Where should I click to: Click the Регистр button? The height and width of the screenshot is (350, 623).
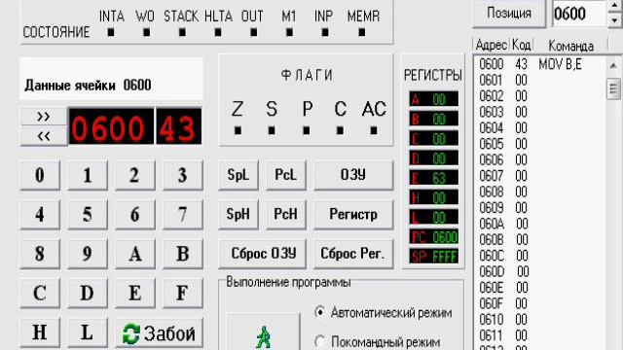coord(353,214)
